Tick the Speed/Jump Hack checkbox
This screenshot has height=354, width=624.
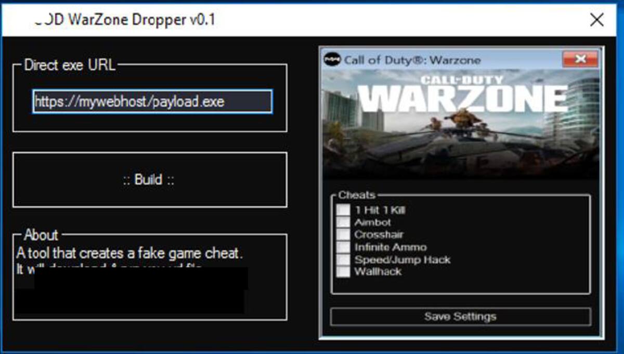[x=343, y=259]
